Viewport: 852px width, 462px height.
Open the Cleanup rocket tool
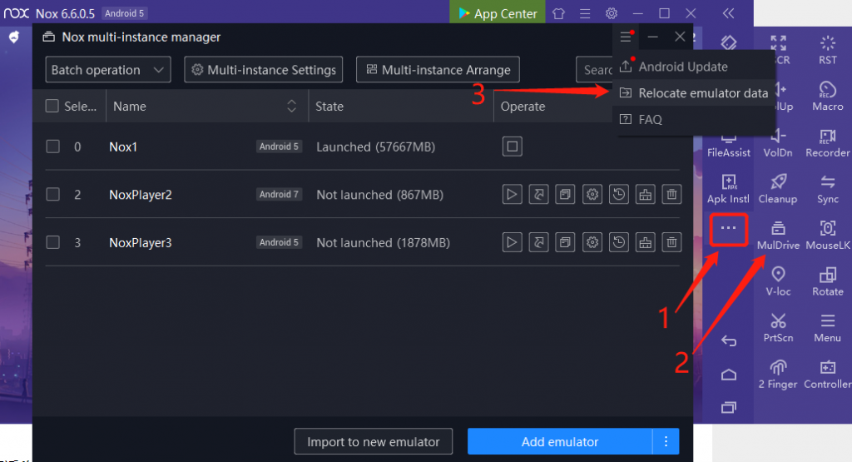click(778, 187)
